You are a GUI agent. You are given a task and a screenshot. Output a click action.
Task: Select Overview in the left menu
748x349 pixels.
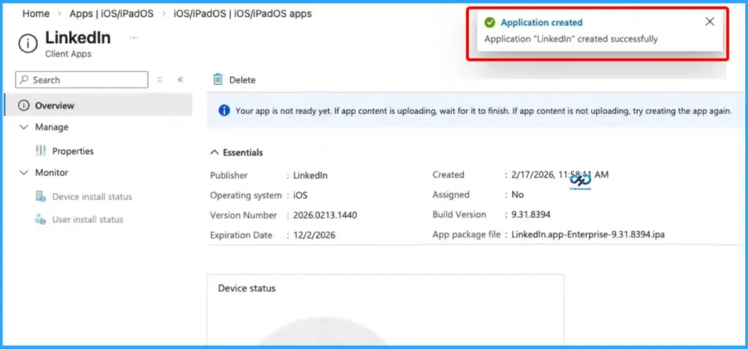pyautogui.click(x=99, y=105)
